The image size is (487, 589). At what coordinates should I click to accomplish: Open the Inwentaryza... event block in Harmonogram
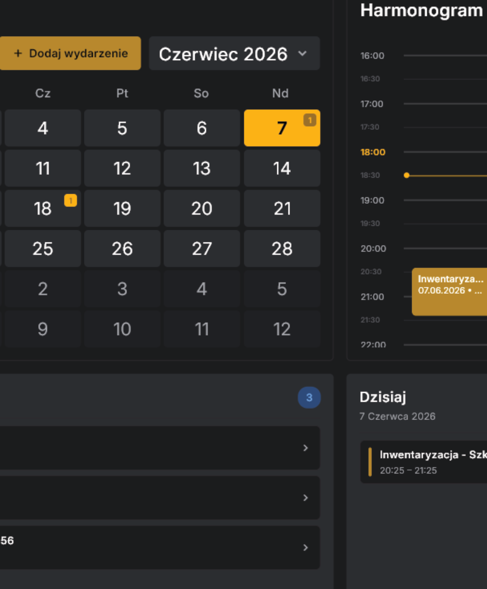(450, 292)
